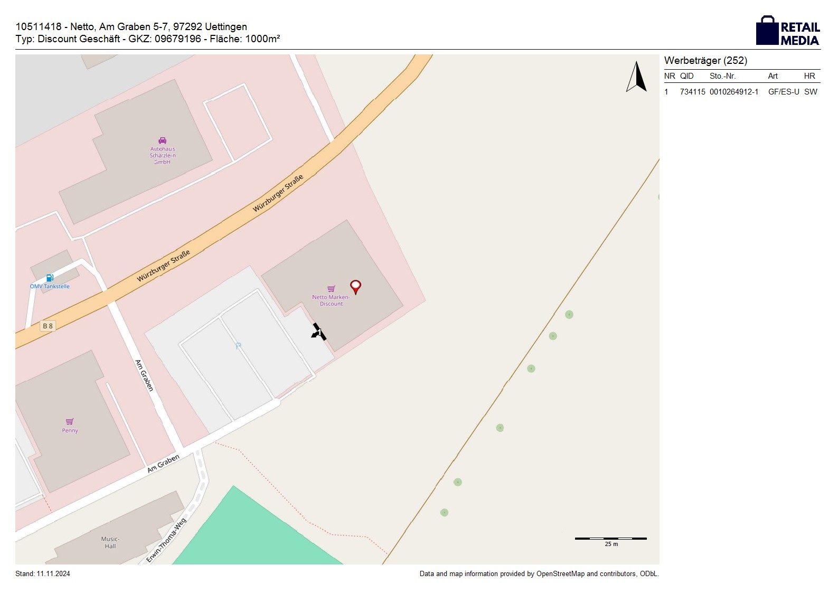
Task: Click the Netto Marken-Discount cart icon
Action: 331,289
